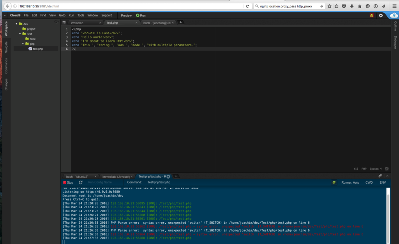
Task: Collapse the php folder in the file tree
Action: coord(24,44)
